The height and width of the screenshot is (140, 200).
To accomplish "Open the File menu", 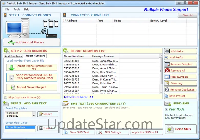I will tap(7, 9).
